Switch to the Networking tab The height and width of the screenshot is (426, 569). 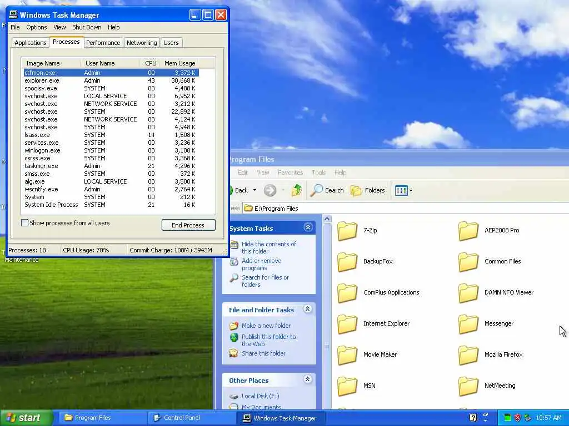(x=142, y=43)
